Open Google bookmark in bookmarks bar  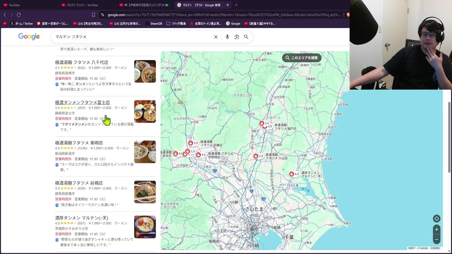(x=233, y=24)
